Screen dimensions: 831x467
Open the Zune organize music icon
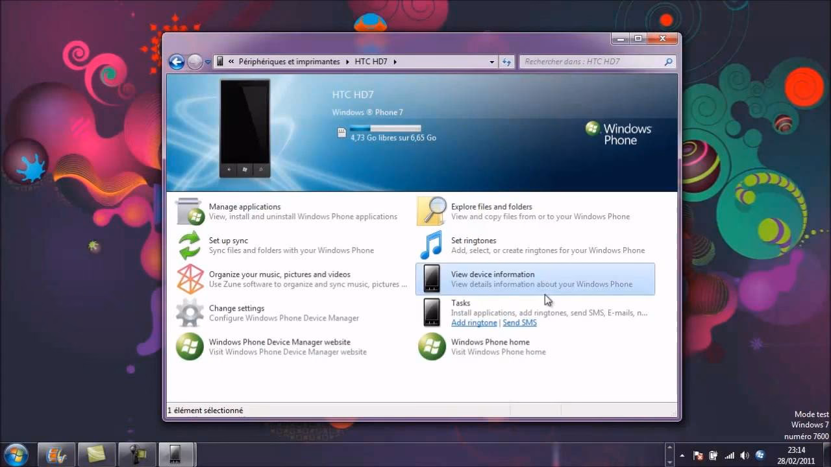pyautogui.click(x=190, y=280)
